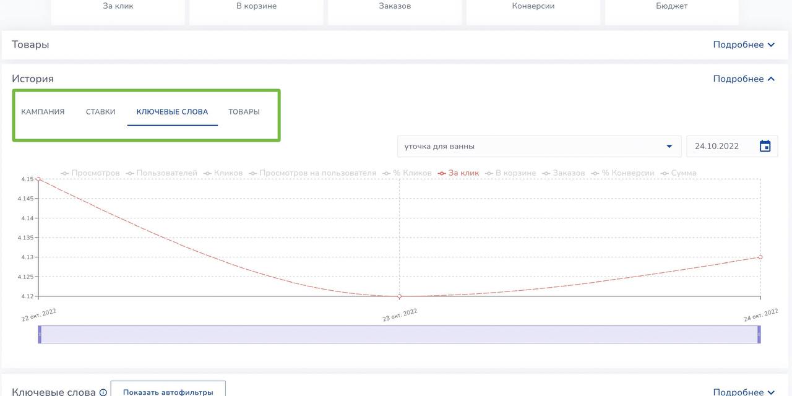Expand bottom Ключевые слова section Подробнее
Screen dimensions: 792x396
[x=744, y=392]
